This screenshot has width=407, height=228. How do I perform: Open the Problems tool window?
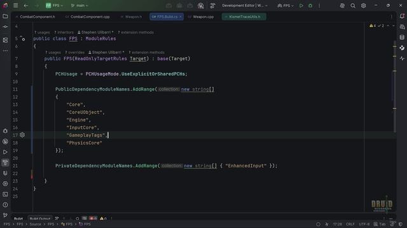(5, 205)
